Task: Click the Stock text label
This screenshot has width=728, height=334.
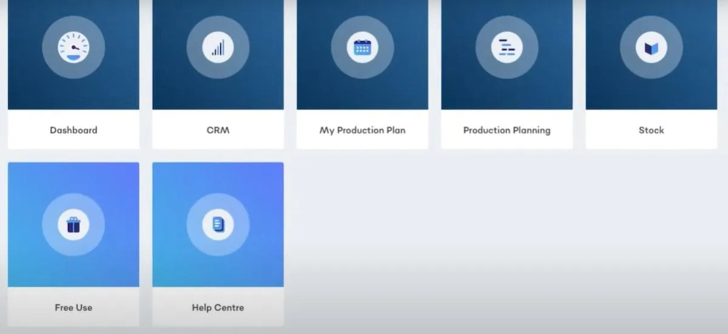Action: [651, 130]
